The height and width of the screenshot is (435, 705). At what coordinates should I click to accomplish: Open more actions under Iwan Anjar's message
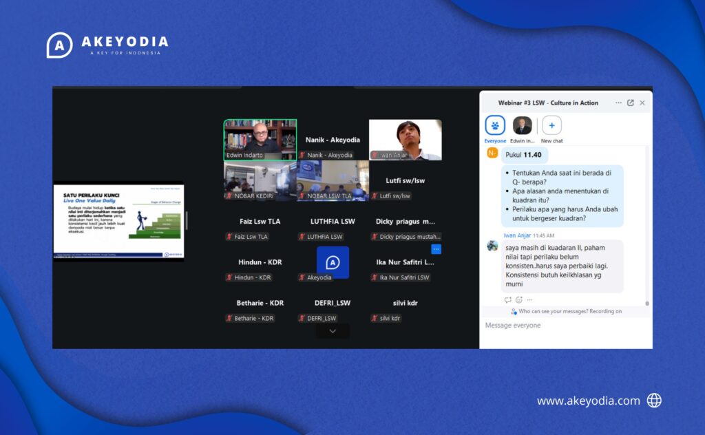(x=529, y=299)
